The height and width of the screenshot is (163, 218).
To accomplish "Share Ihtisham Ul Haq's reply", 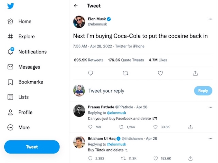I will coord(190,158).
